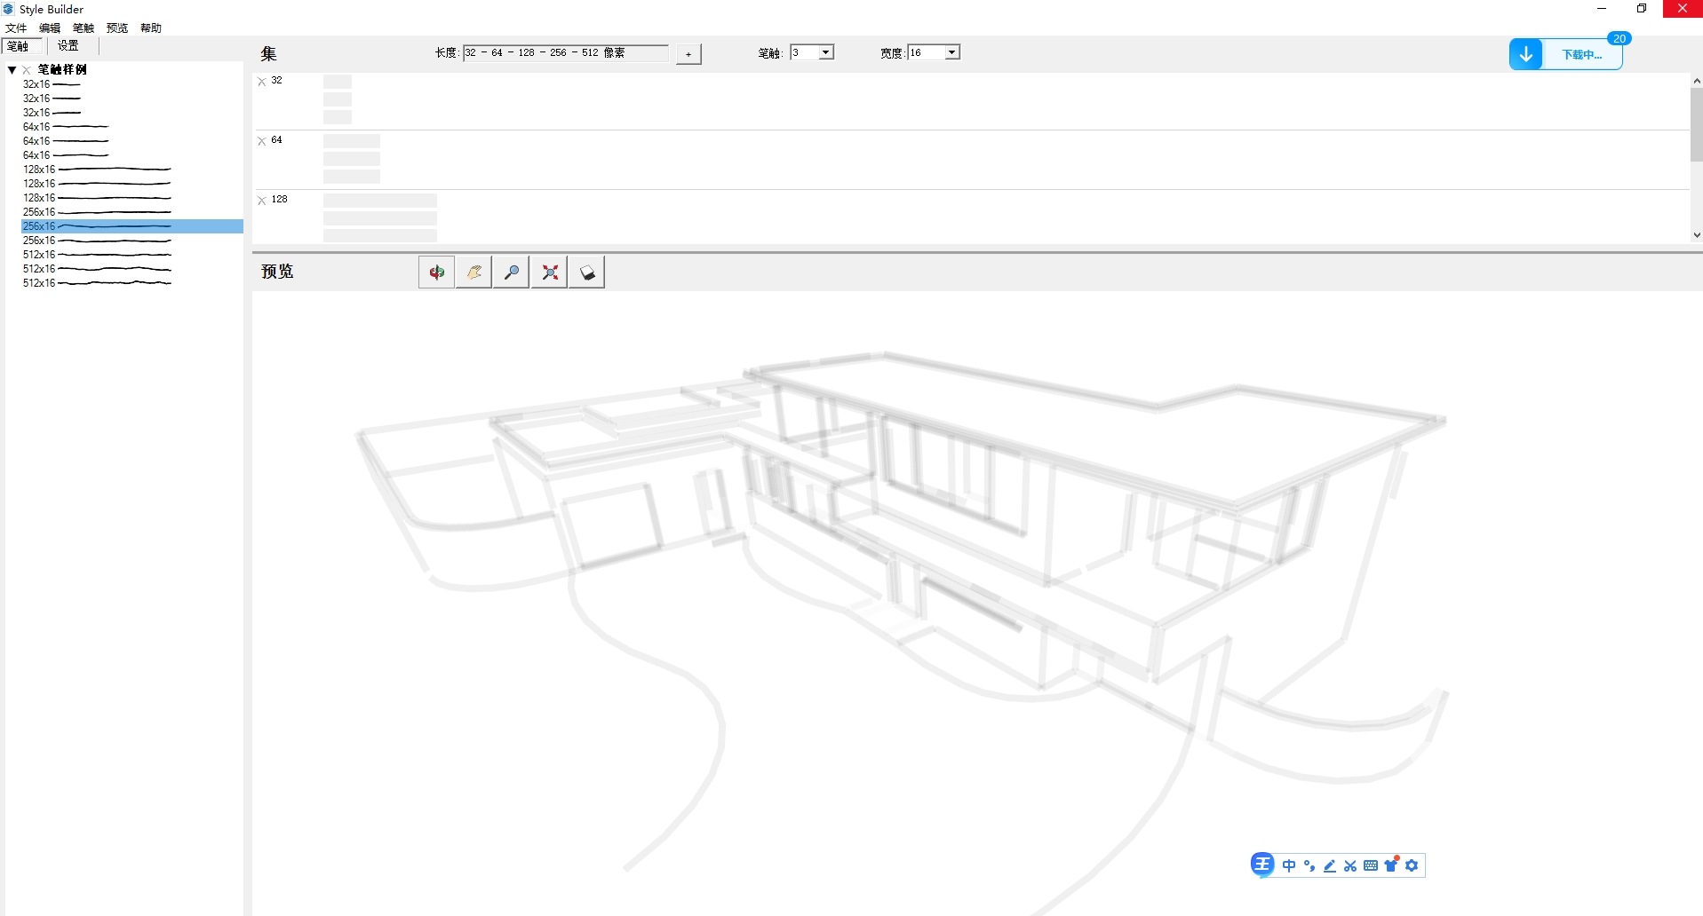Click the blue download arrow icon
The image size is (1703, 916).
tap(1525, 54)
